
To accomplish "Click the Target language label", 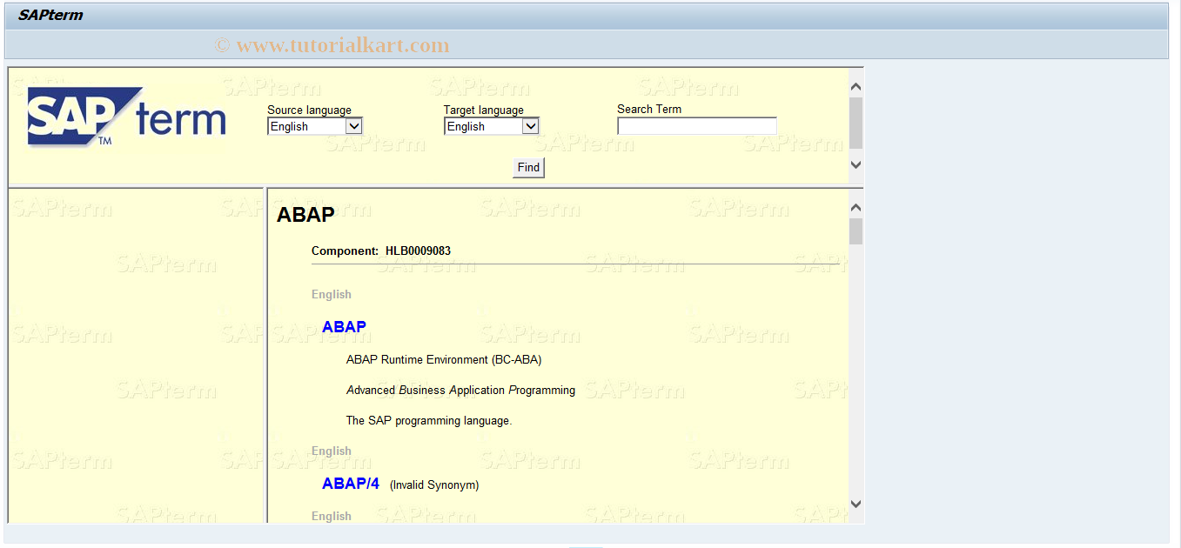I will pos(484,110).
